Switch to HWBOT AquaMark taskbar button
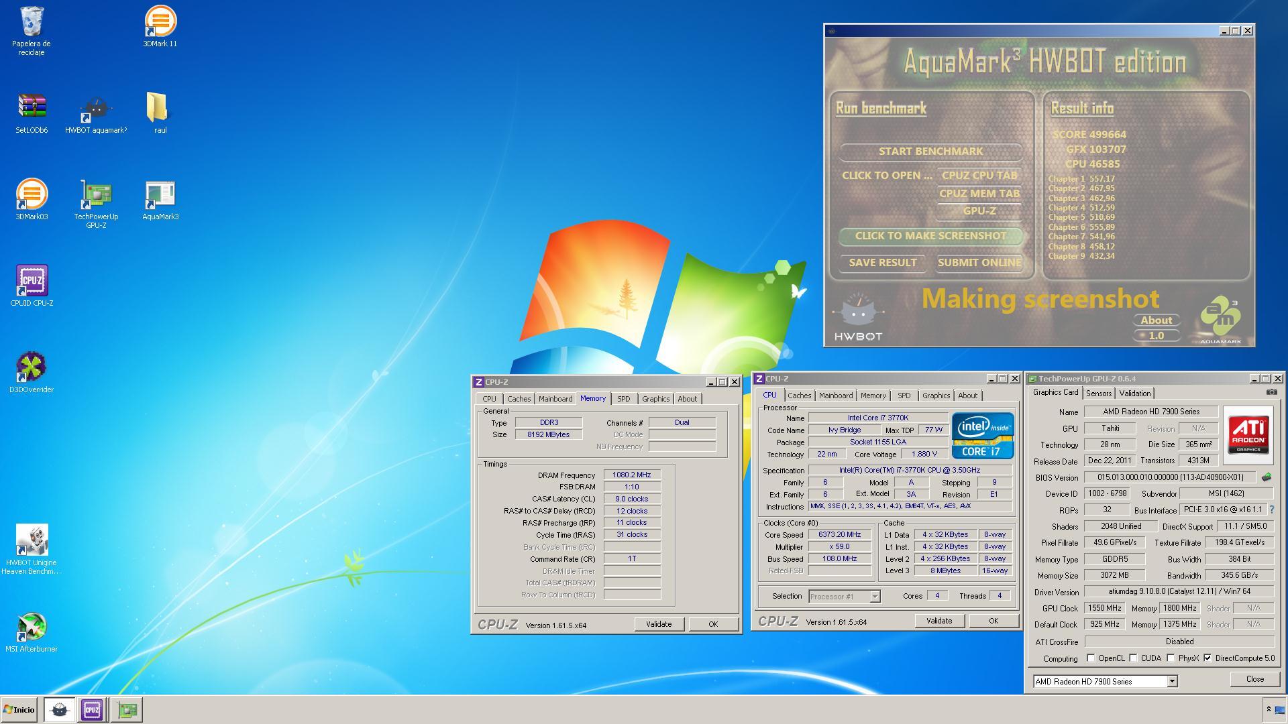Viewport: 1288px width, 724px height. 59,710
